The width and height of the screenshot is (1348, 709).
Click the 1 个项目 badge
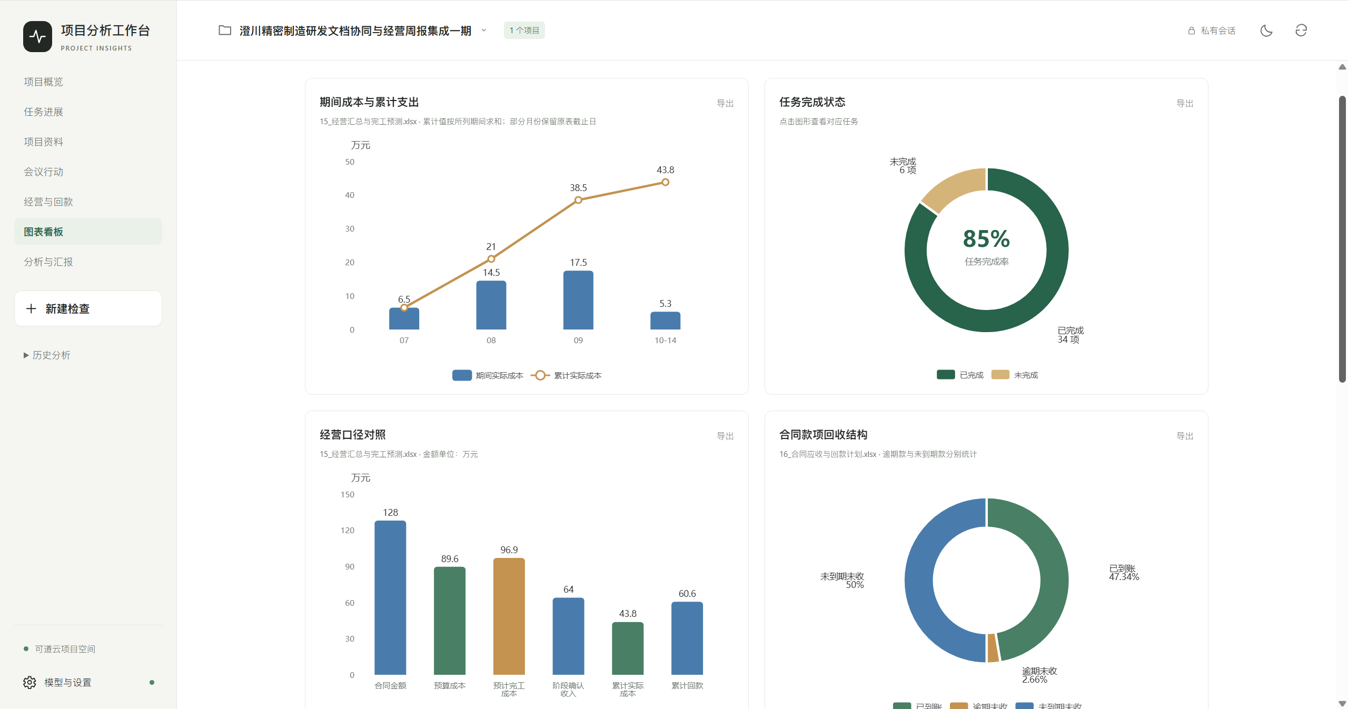pyautogui.click(x=524, y=31)
